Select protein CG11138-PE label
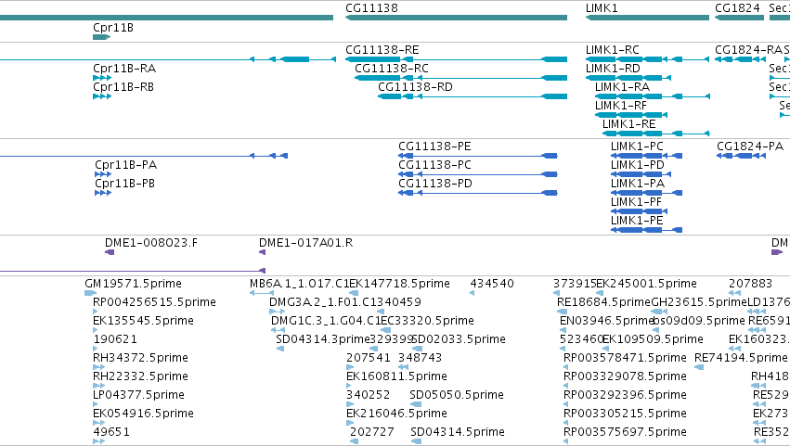This screenshot has width=790, height=446. pyautogui.click(x=434, y=147)
